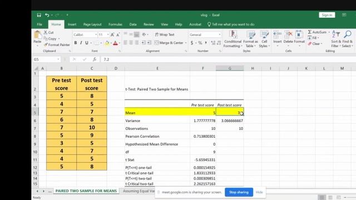
Task: Open Sort & Filter menu
Action: pyautogui.click(x=336, y=39)
